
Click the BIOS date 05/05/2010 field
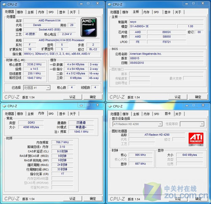[x=166, y=63]
